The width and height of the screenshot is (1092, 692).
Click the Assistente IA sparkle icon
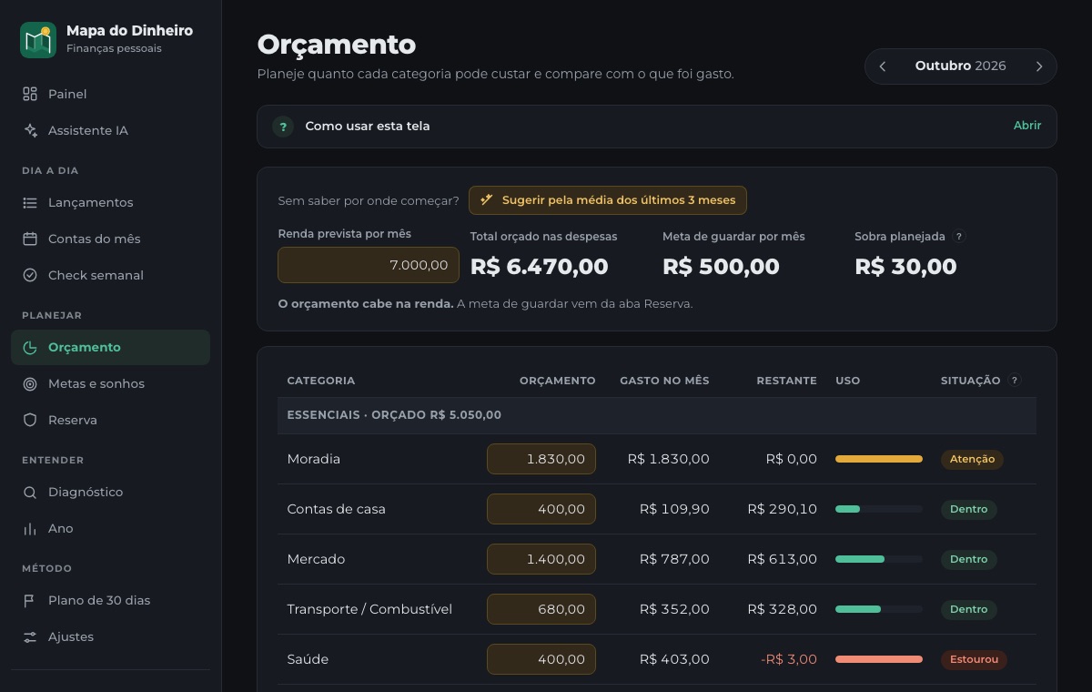(x=30, y=130)
